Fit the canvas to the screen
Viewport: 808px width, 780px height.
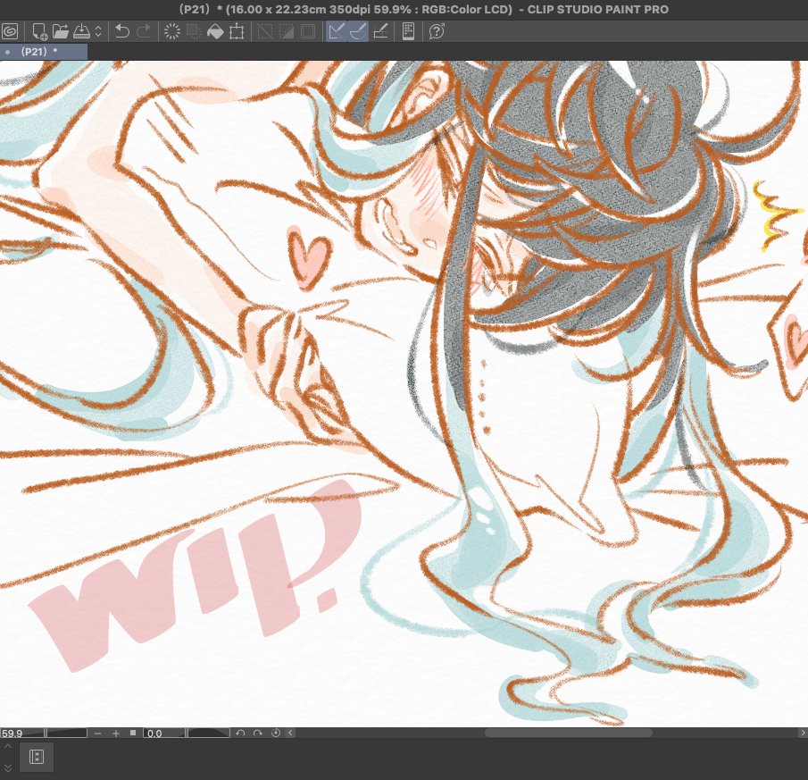[133, 733]
